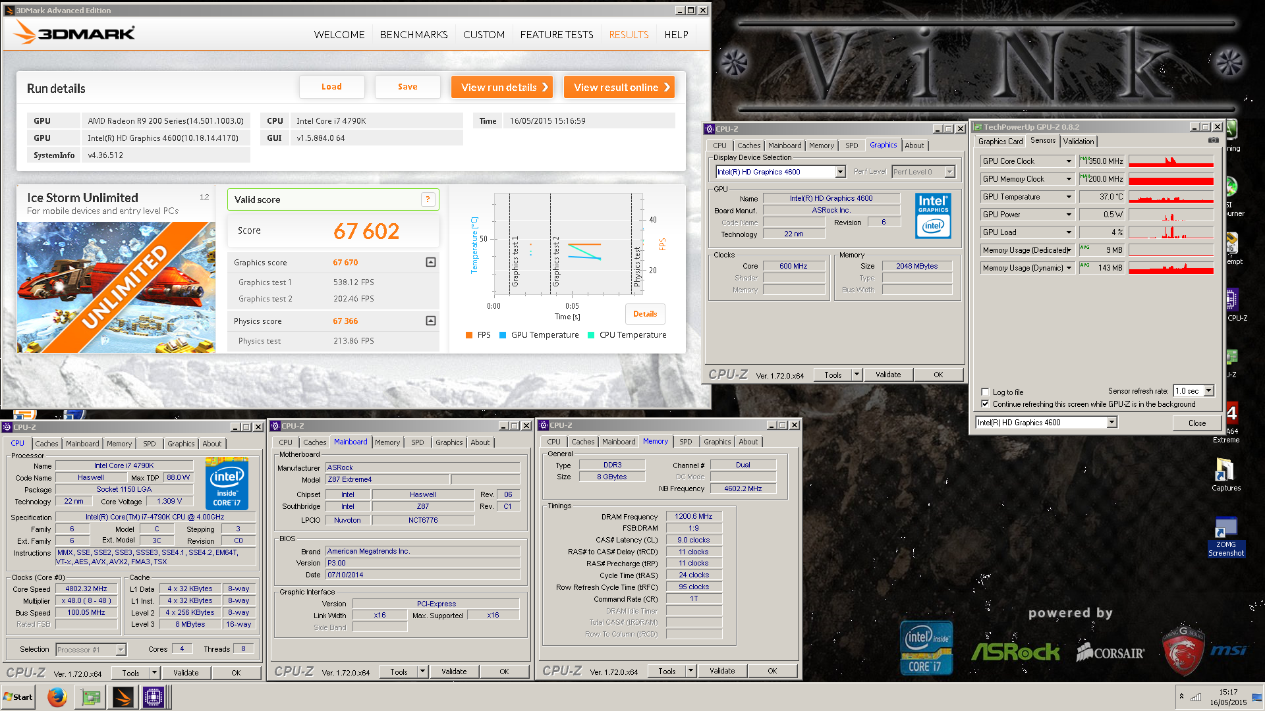Open the GPU Power sensor dropdown

pos(1069,215)
